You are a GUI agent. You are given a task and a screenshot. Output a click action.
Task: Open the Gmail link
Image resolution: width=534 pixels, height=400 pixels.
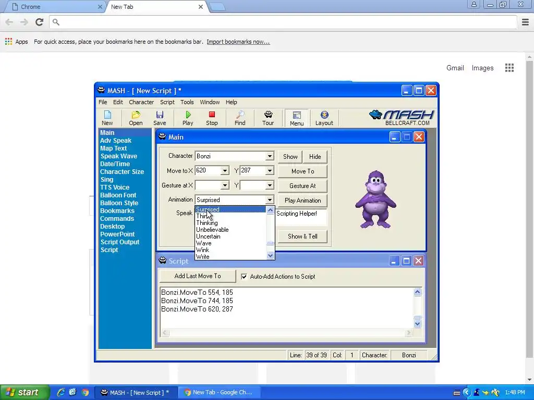(x=455, y=68)
